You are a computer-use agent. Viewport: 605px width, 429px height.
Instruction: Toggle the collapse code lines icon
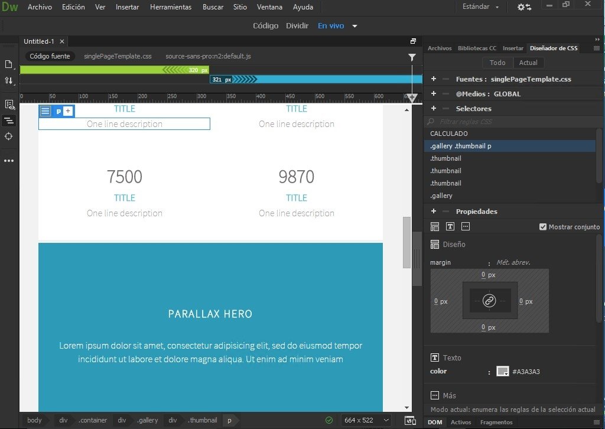[8, 121]
